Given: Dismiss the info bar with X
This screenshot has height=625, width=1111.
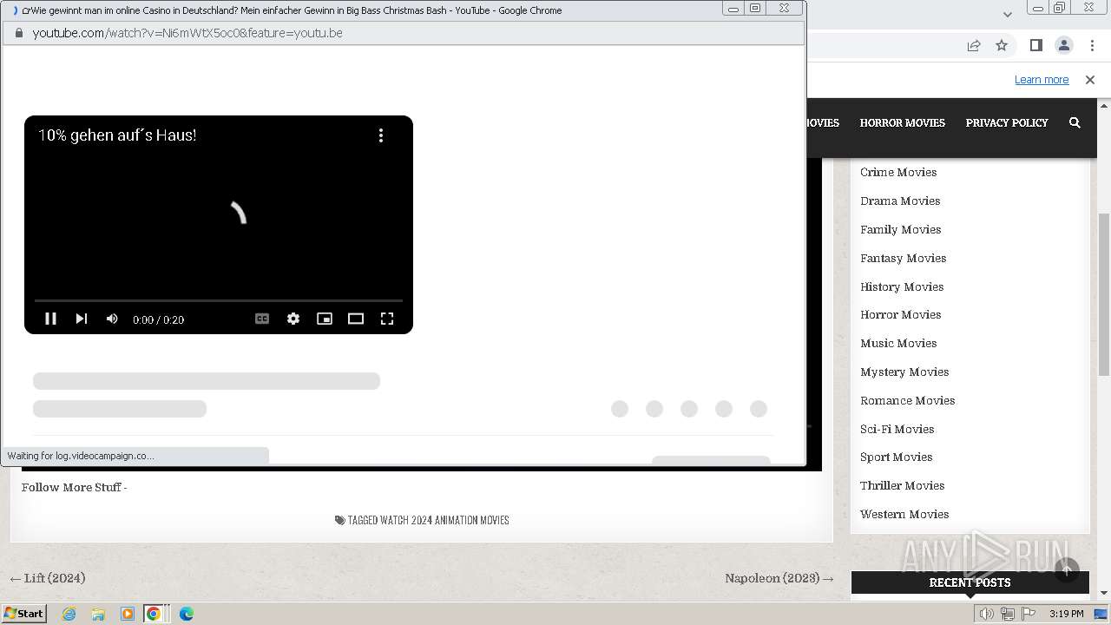Looking at the screenshot, I should tap(1090, 80).
